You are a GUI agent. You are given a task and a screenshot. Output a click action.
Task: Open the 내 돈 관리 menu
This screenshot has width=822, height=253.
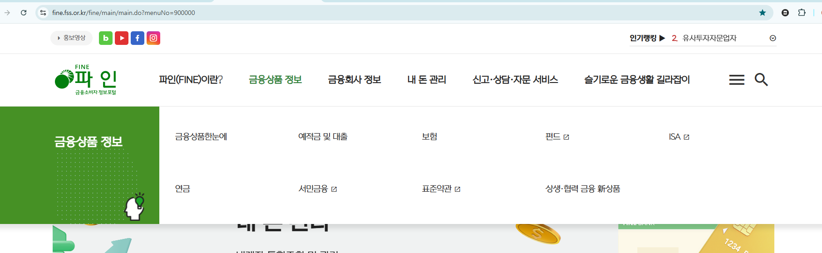(427, 80)
